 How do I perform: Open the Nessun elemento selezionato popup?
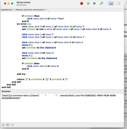pyautogui.click(x=31, y=10)
